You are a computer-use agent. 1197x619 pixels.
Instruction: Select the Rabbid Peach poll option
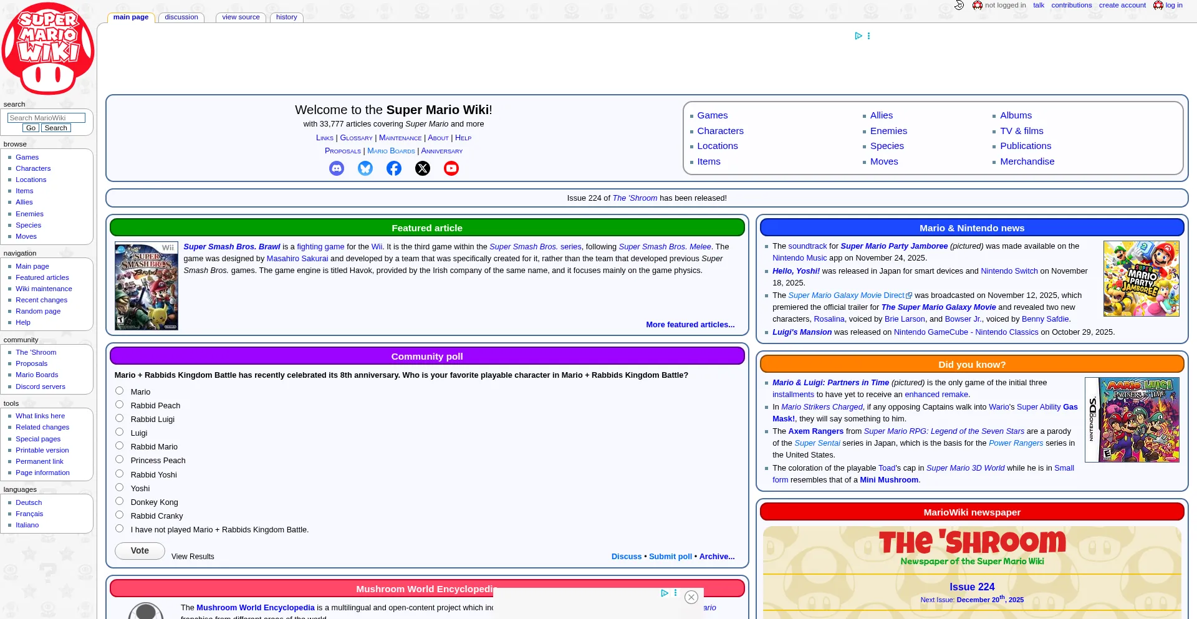pyautogui.click(x=120, y=405)
